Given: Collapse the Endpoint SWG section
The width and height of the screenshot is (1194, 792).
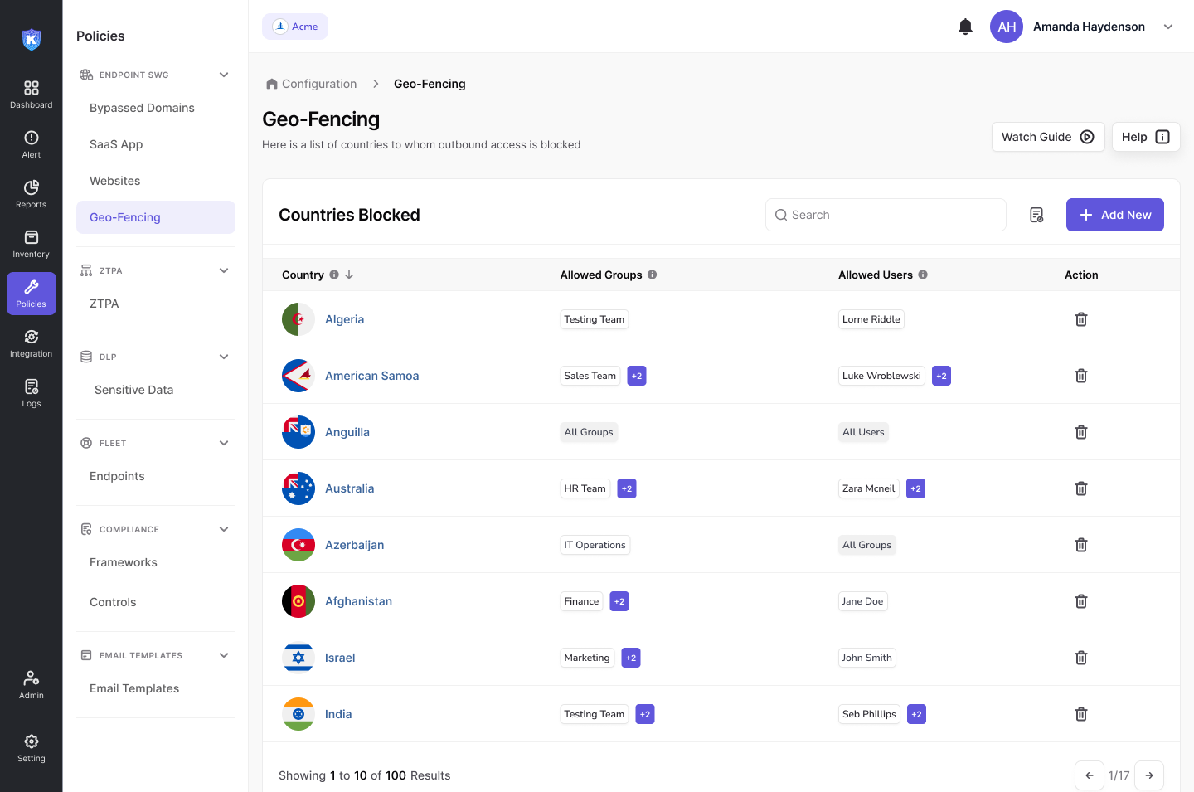Looking at the screenshot, I should pyautogui.click(x=224, y=75).
